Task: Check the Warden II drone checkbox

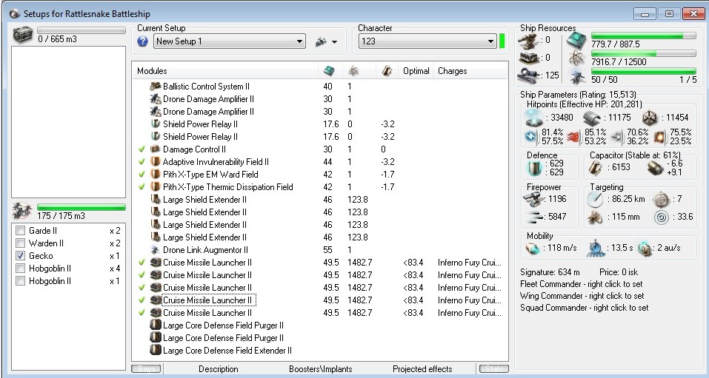Action: [x=20, y=243]
